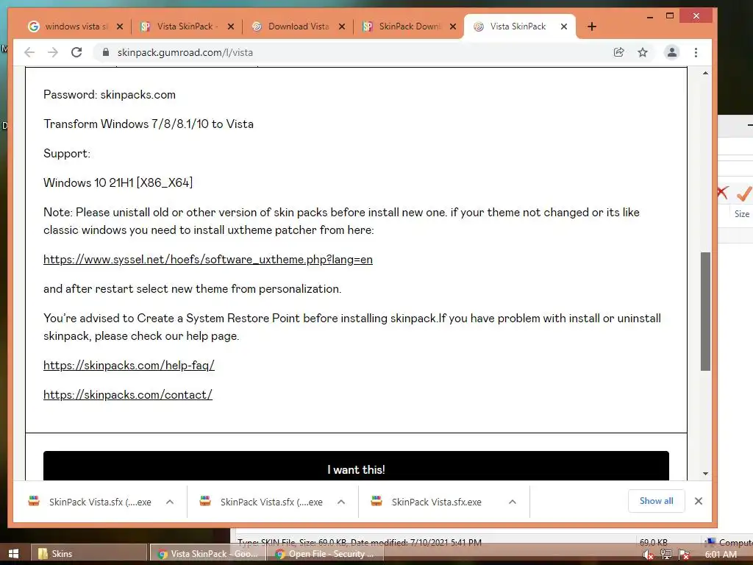Open Skins folder in taskbar
The height and width of the screenshot is (565, 753).
88,554
